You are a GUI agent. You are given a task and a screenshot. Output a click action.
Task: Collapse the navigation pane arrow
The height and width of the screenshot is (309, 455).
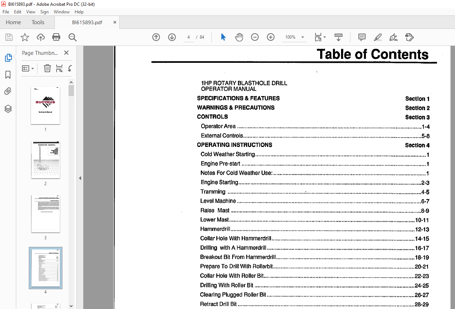click(80, 178)
